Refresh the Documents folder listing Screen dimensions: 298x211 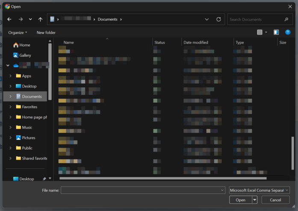pos(218,20)
